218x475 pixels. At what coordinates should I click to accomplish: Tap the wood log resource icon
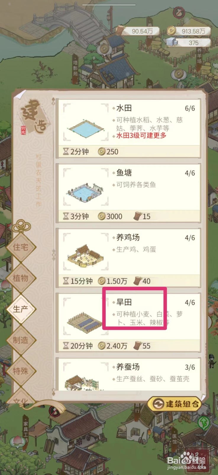[120, 31]
